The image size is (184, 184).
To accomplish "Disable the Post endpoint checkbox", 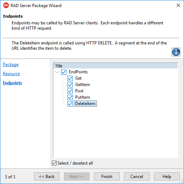I will coord(70,91).
